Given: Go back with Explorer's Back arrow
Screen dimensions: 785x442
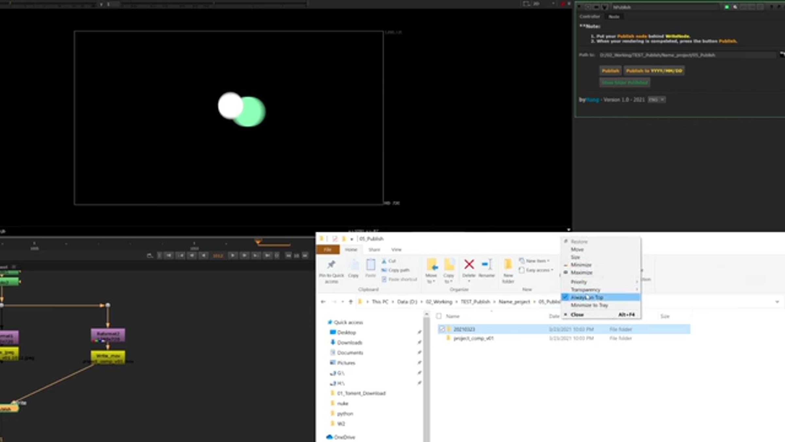Looking at the screenshot, I should [323, 302].
